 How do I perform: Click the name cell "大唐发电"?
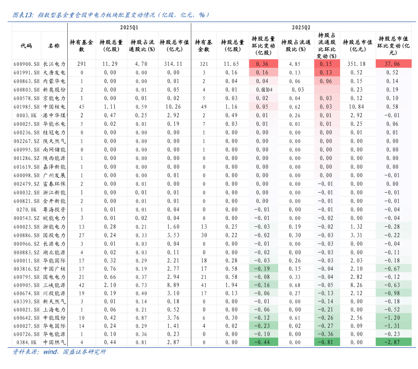pyautogui.click(x=54, y=73)
